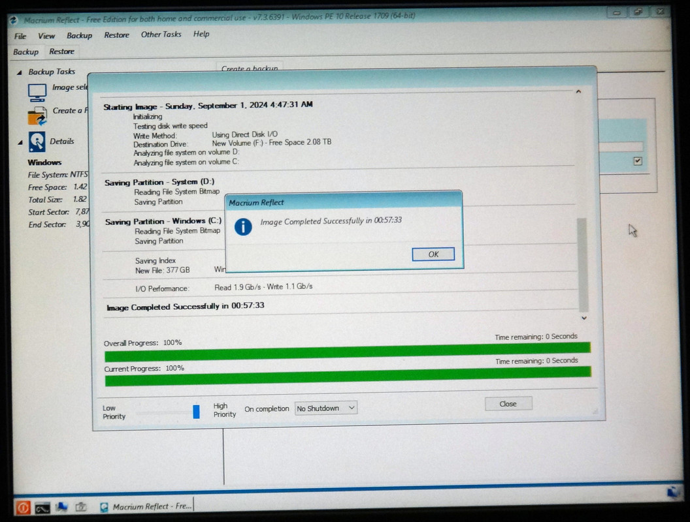690x522 pixels.
Task: Toggle the checkbox in the right panel
Action: [638, 161]
